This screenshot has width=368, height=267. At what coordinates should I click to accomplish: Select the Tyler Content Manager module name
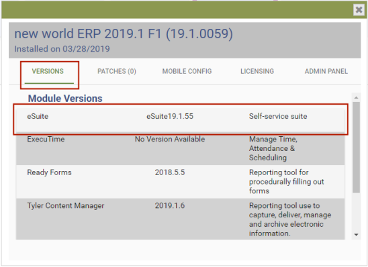(66, 205)
